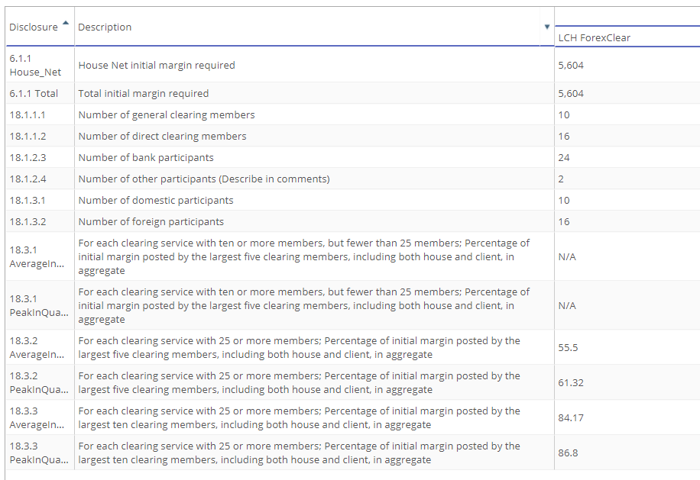
Task: Select Number of domestic participants row
Action: click(353, 200)
